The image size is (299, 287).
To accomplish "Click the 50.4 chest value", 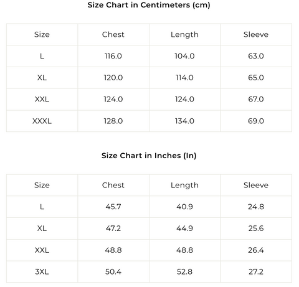I will click(x=113, y=271).
